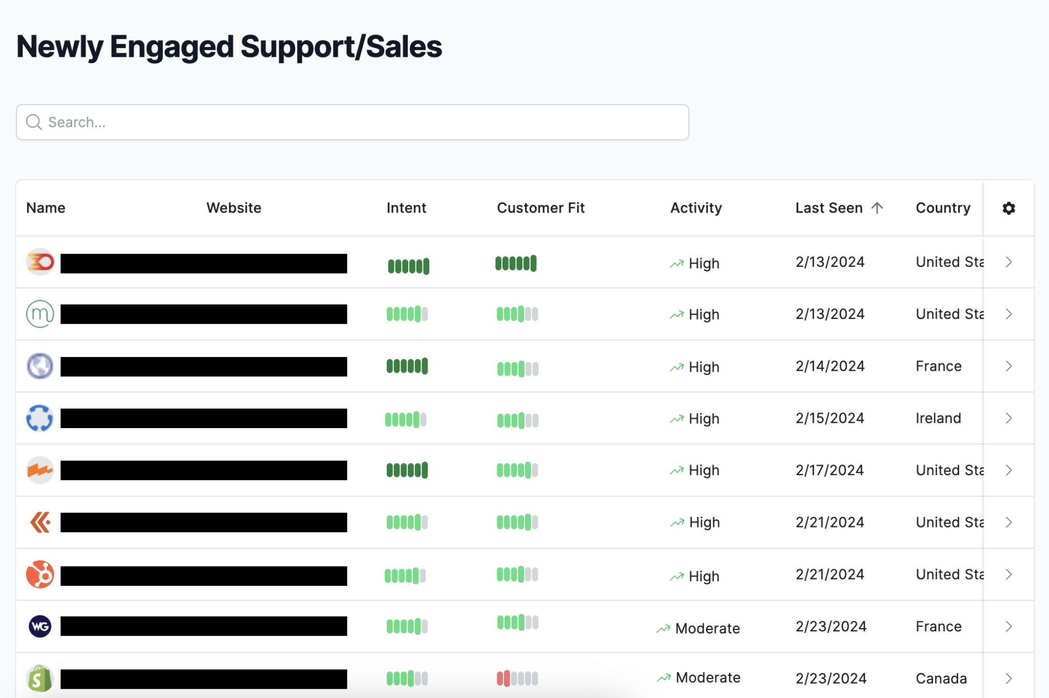1049x698 pixels.
Task: Click the orange lightning bolt company logo
Action: pos(40,470)
